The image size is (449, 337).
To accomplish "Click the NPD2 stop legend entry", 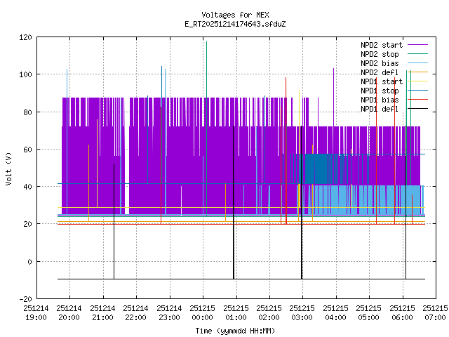I will point(380,53).
